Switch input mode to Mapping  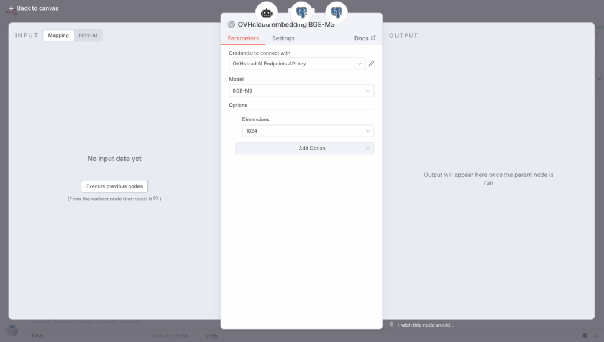point(58,35)
